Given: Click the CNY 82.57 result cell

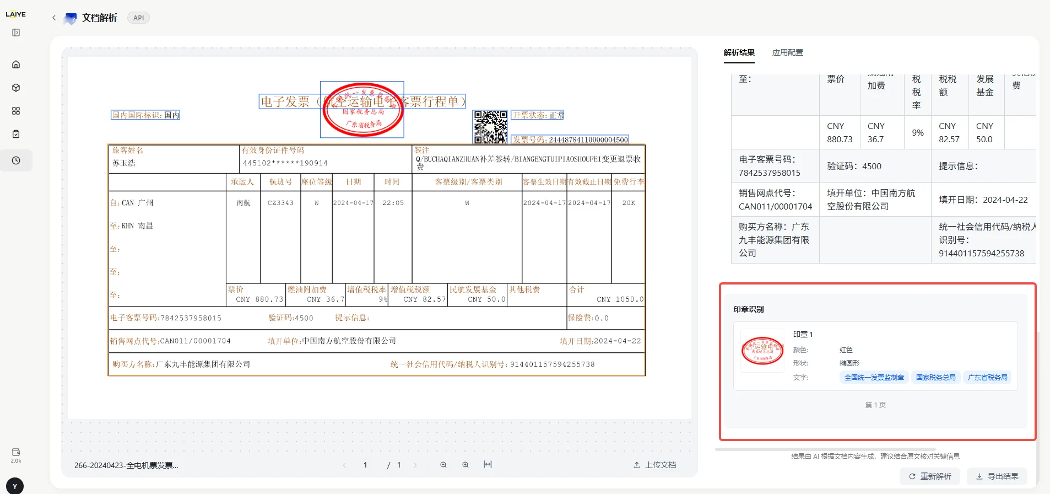Looking at the screenshot, I should pyautogui.click(x=949, y=133).
